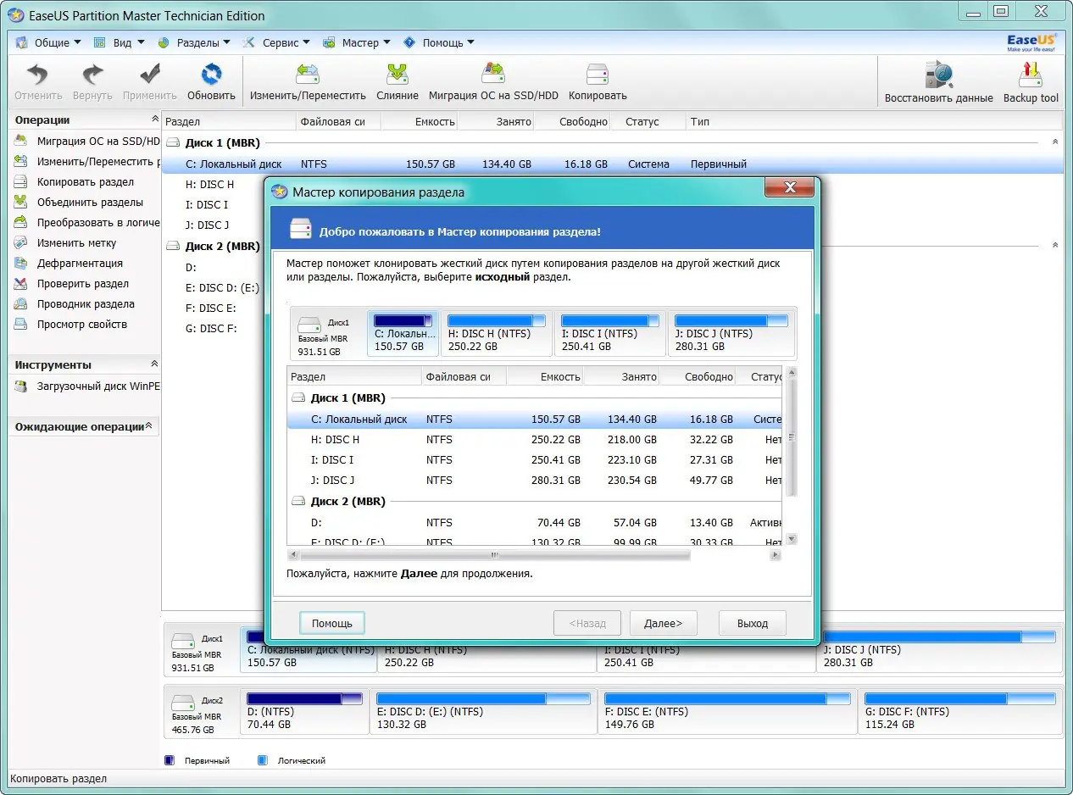This screenshot has width=1073, height=795.
Task: Click the wizard list horizontal scrollbar
Action: click(x=495, y=555)
